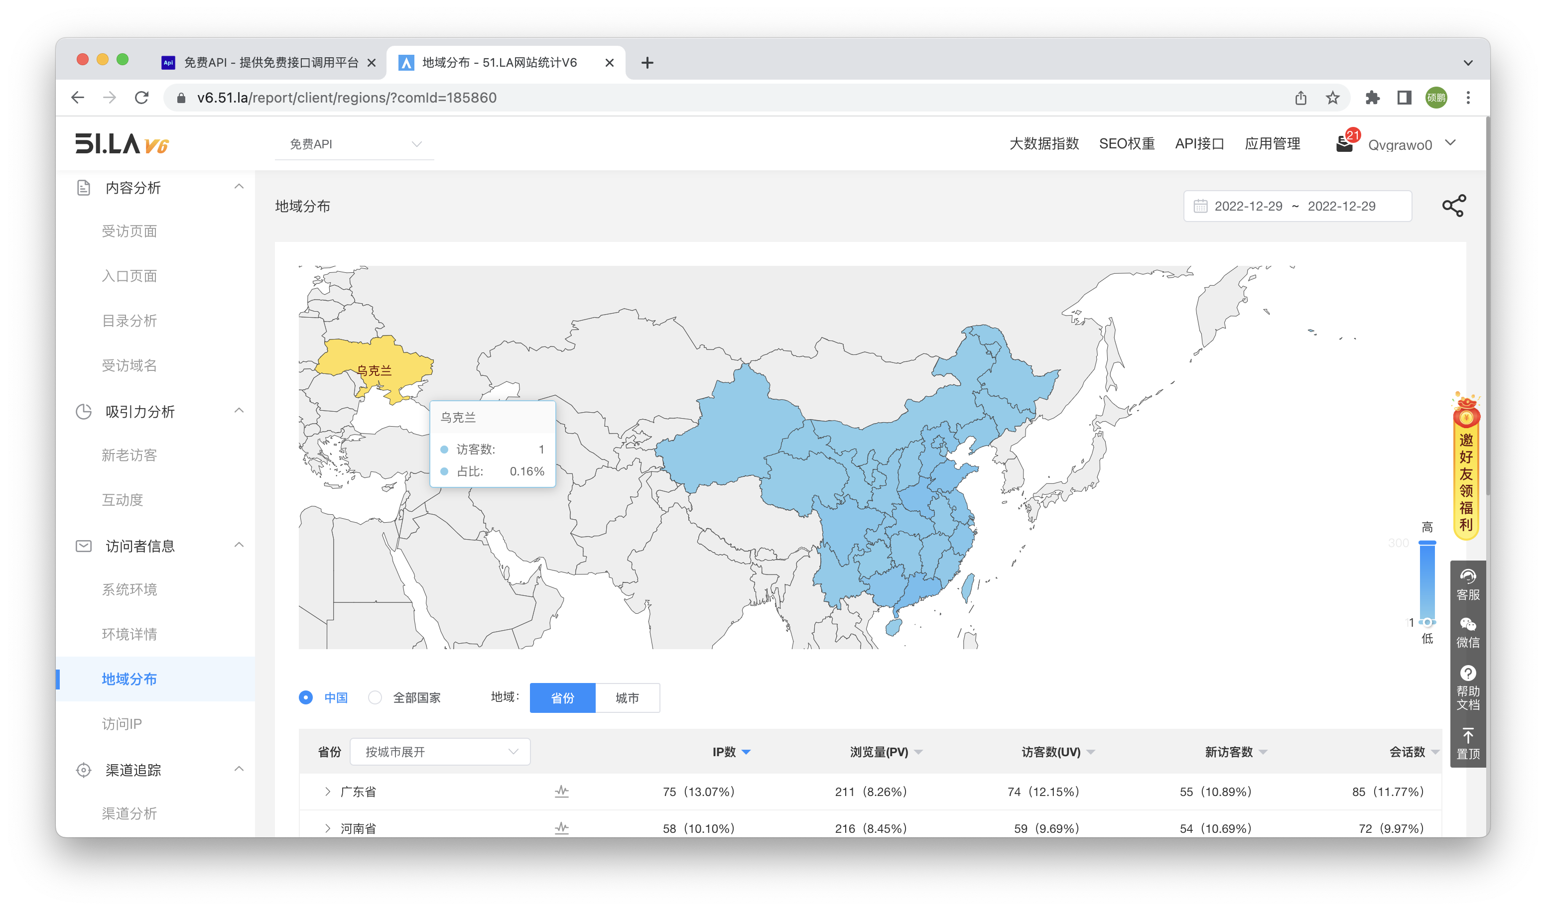Click the share icon near the date picker
1546x911 pixels.
point(1454,206)
